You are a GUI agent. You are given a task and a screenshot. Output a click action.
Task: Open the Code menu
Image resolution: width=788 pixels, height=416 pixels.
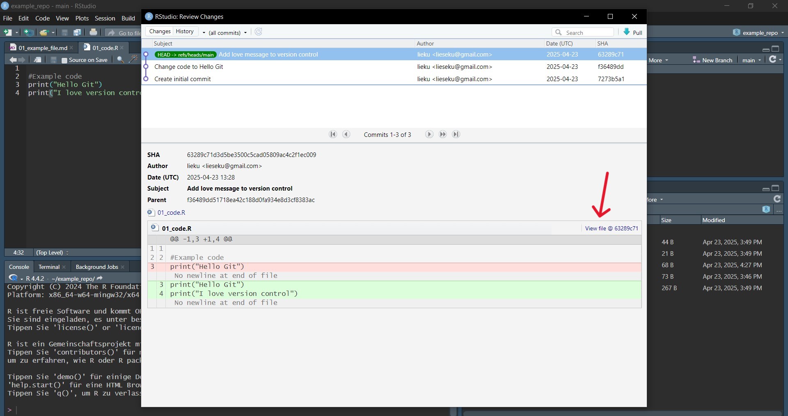pos(42,18)
